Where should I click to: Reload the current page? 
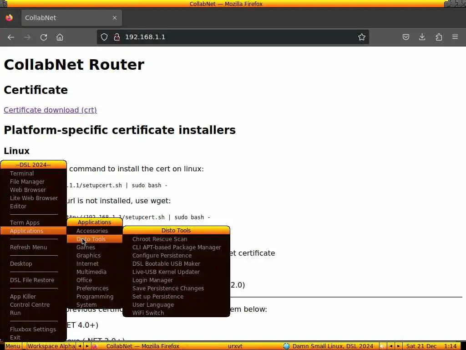[44, 37]
